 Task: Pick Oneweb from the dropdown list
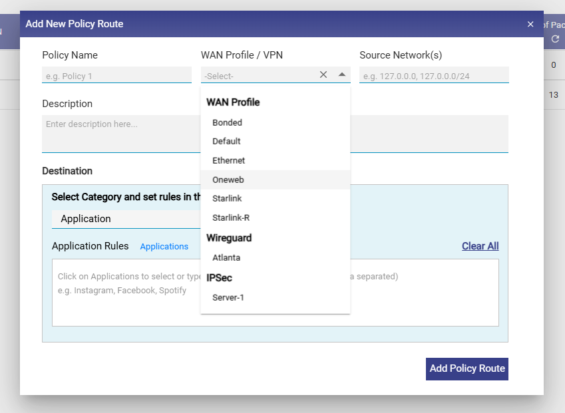(x=228, y=180)
